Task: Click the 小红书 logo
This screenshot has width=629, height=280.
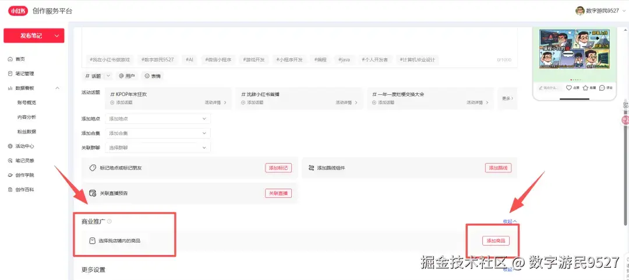Action: click(x=18, y=11)
